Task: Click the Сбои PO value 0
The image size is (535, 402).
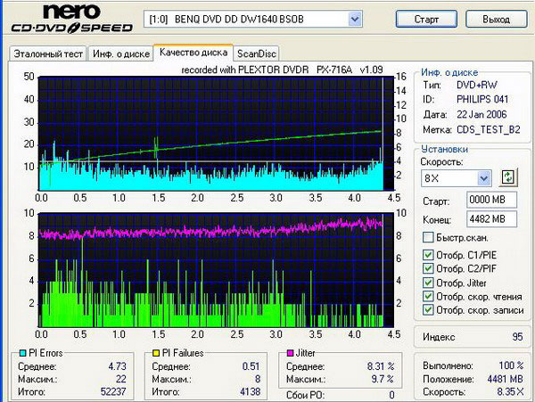Action: 391,395
